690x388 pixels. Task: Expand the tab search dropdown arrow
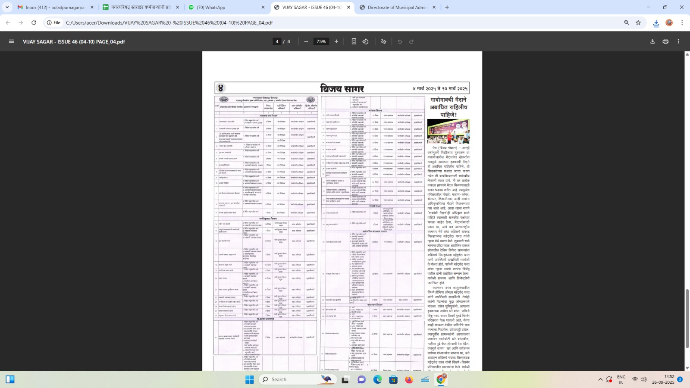[7, 7]
